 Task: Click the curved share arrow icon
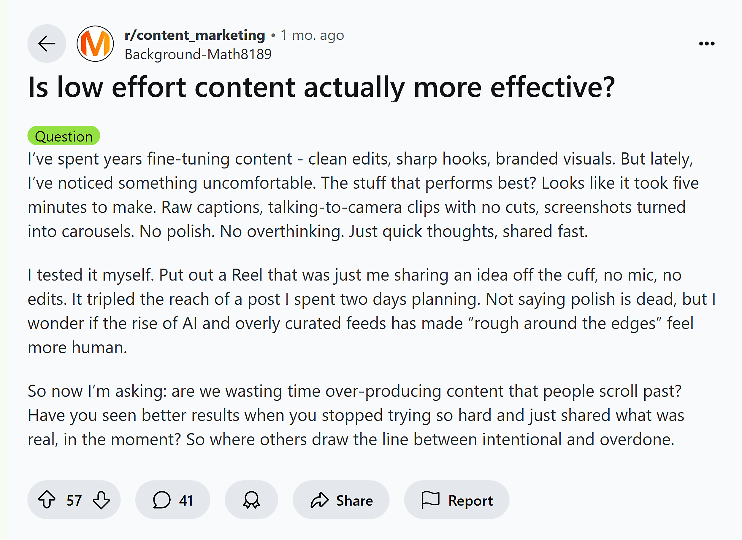(320, 500)
